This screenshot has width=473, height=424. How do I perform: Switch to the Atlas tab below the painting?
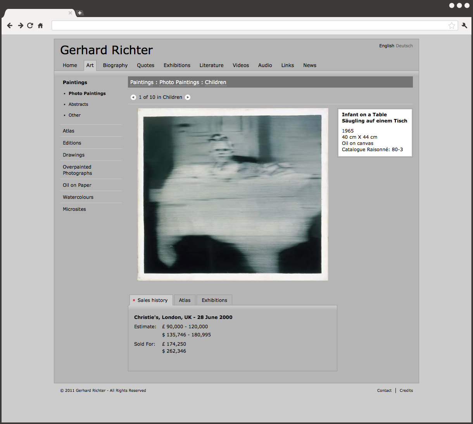tap(185, 300)
